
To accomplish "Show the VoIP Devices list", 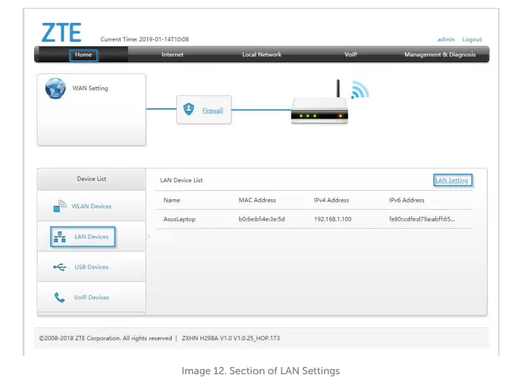I will (91, 298).
